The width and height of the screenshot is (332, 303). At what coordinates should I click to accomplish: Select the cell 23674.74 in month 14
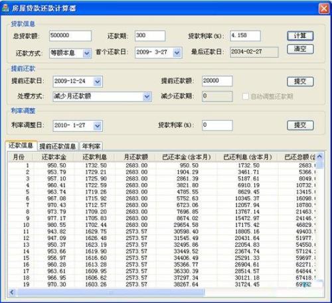[247, 251]
